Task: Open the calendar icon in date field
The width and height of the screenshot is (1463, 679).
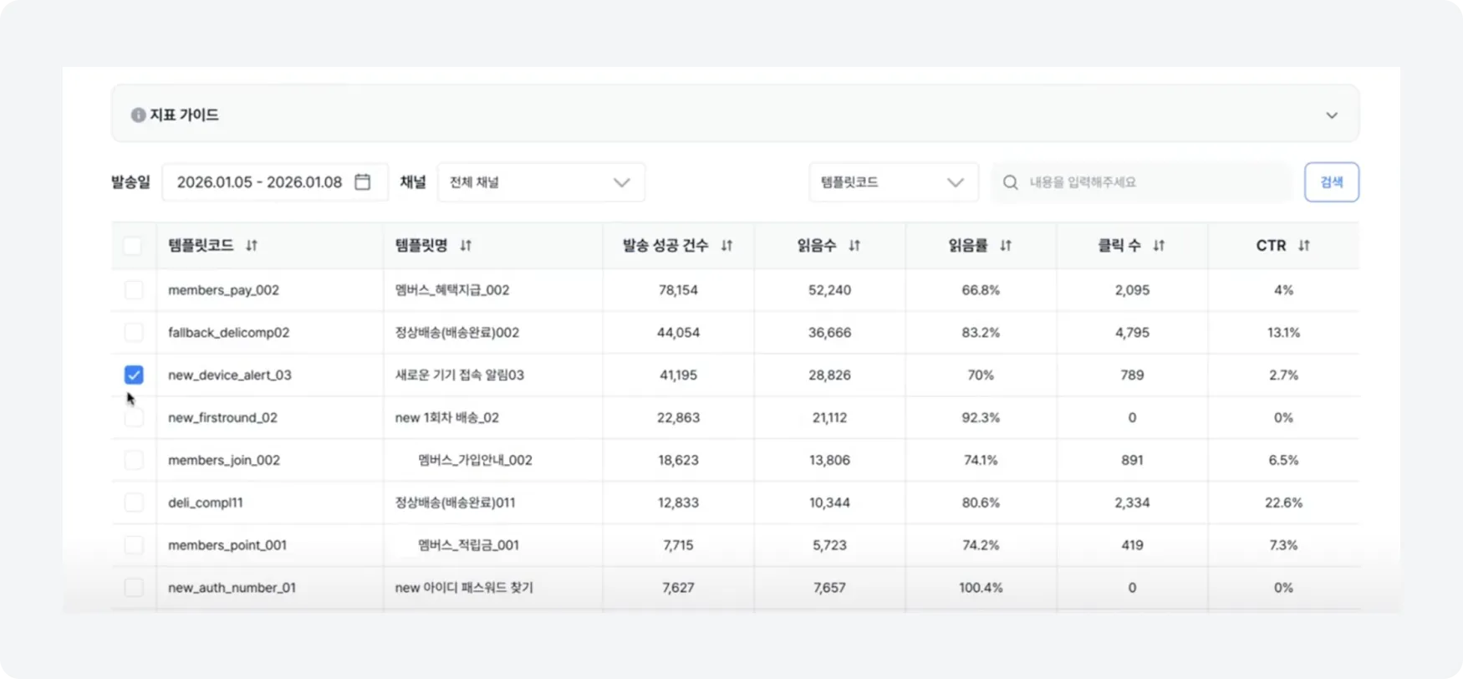Action: coord(362,181)
